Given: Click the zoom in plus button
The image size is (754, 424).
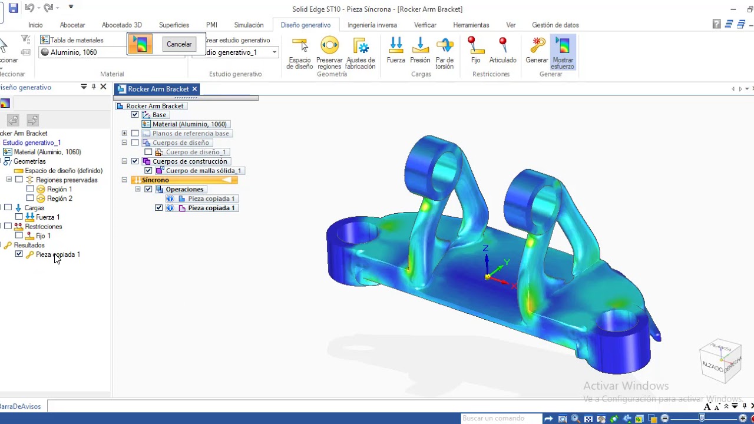Looking at the screenshot, I should tap(743, 419).
